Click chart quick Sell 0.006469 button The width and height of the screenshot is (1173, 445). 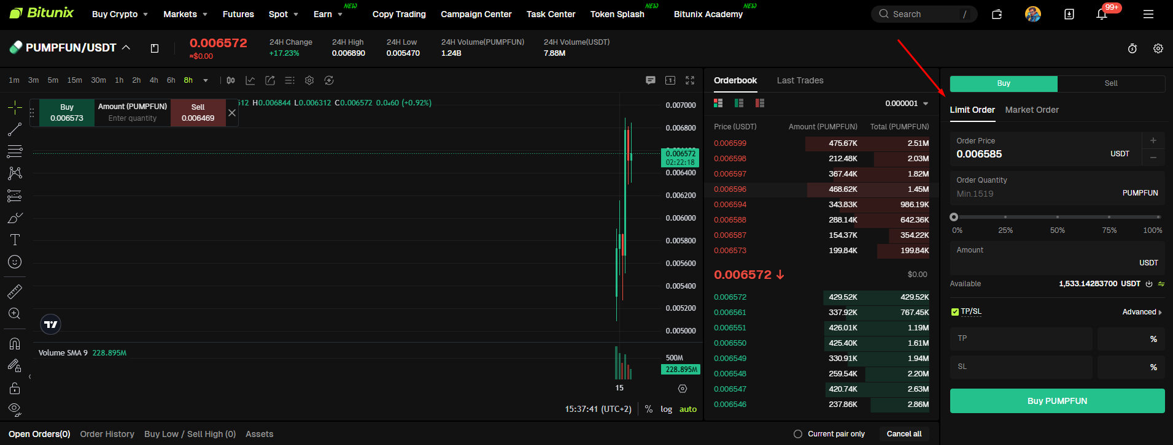pyautogui.click(x=198, y=113)
